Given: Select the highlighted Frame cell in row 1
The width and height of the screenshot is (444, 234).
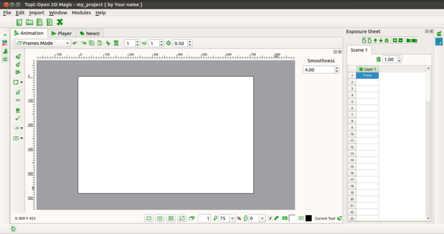Looking at the screenshot, I should click(x=367, y=75).
